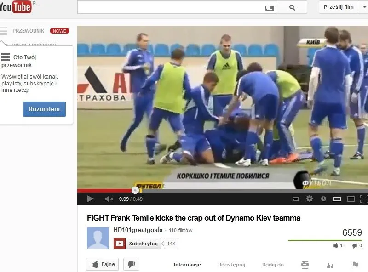This screenshot has height=272, width=368.
Task: Dismiss guide tip with Rozumiem
Action: (x=44, y=109)
